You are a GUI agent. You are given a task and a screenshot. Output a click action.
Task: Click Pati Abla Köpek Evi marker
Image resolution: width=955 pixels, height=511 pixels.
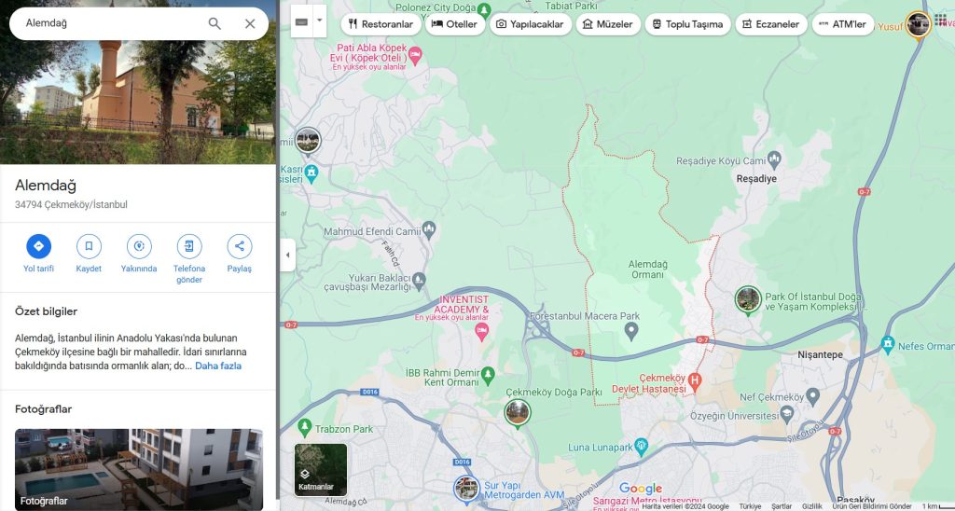point(415,57)
